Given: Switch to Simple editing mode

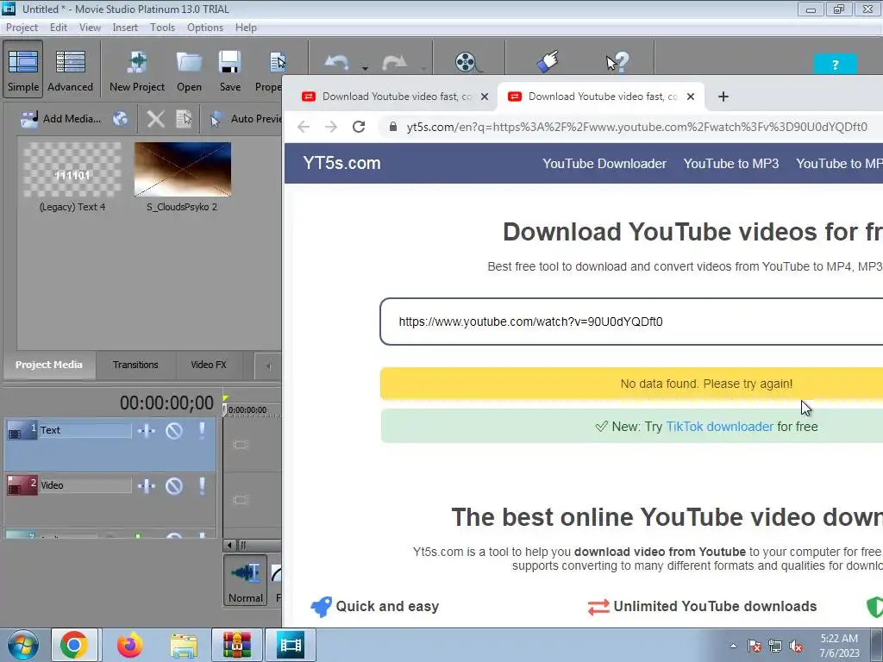Looking at the screenshot, I should (x=23, y=68).
